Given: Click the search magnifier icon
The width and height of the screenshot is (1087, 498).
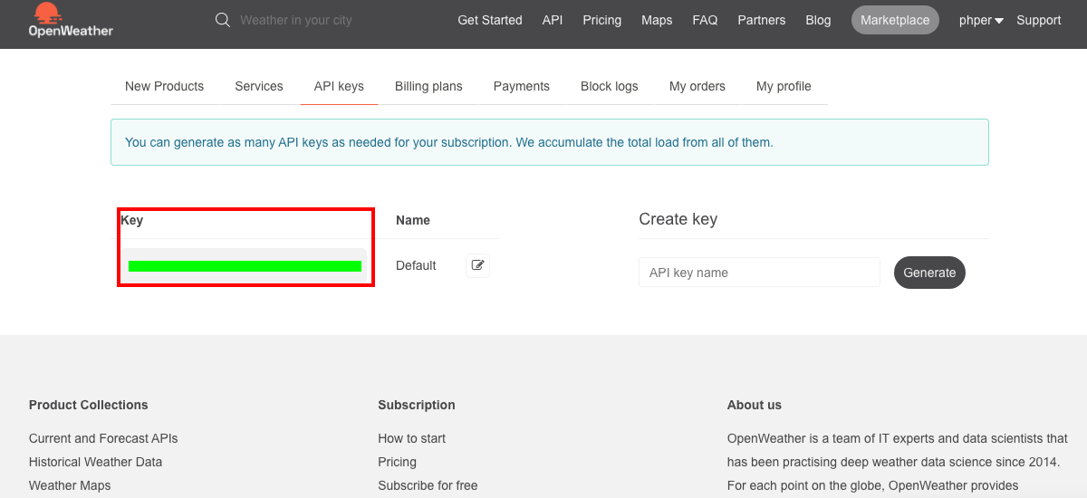Looking at the screenshot, I should (223, 20).
